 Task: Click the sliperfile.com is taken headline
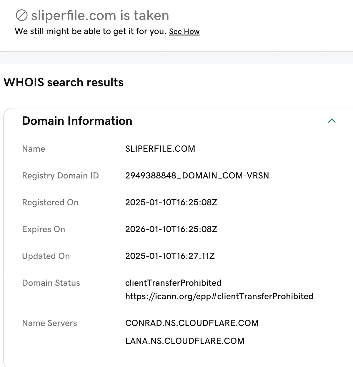[100, 15]
